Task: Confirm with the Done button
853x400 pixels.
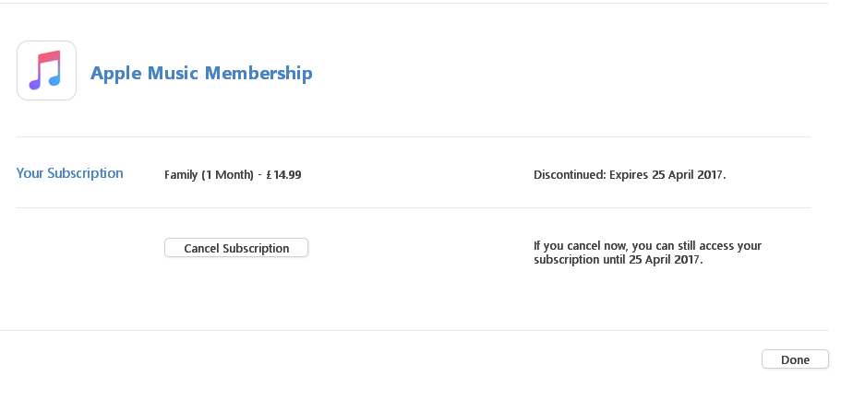Action: tap(795, 359)
